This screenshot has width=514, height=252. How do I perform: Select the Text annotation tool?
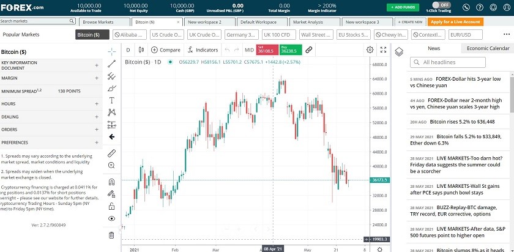pyautogui.click(x=112, y=100)
